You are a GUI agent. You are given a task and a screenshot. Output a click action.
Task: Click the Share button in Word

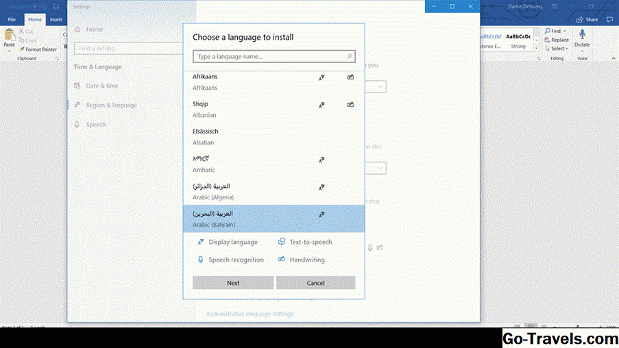click(587, 19)
